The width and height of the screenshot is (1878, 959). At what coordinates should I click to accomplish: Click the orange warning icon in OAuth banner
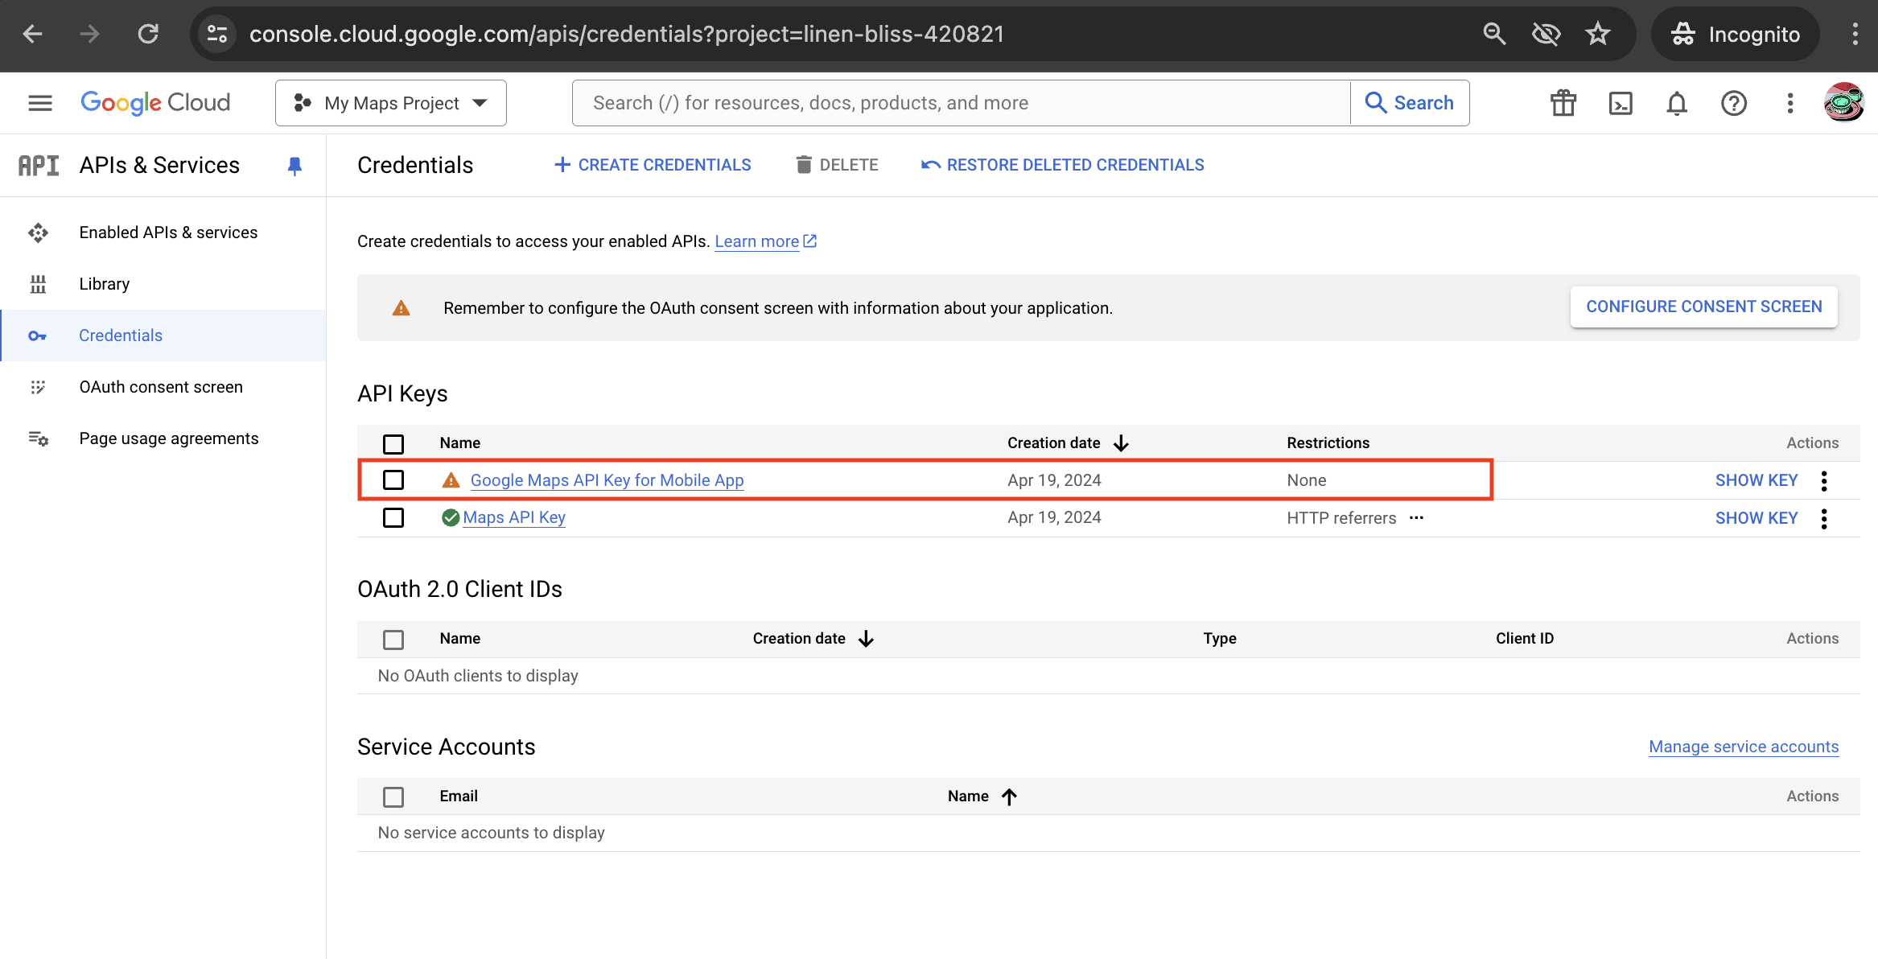[401, 308]
